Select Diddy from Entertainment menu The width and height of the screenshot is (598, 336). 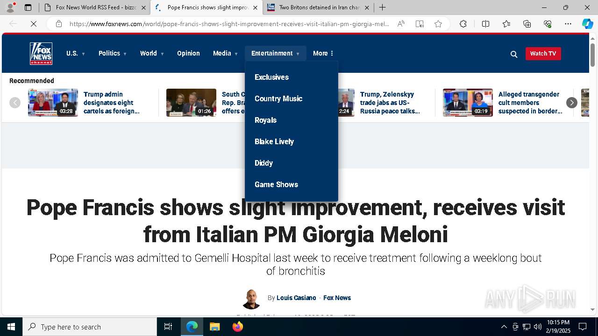coord(263,163)
